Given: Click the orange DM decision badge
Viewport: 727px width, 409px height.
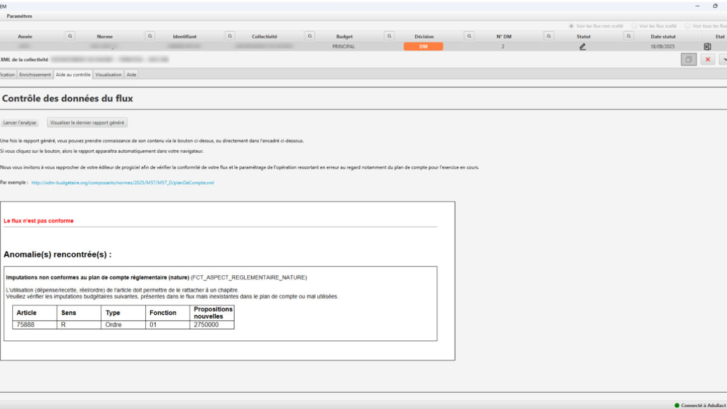Looking at the screenshot, I should pos(423,47).
